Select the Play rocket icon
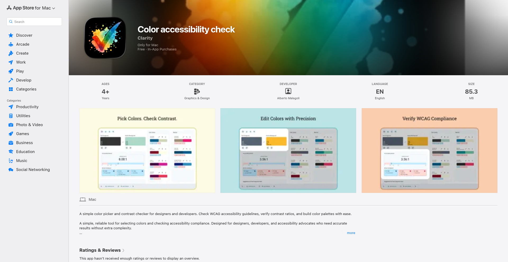This screenshot has width=508, height=262. (x=11, y=71)
